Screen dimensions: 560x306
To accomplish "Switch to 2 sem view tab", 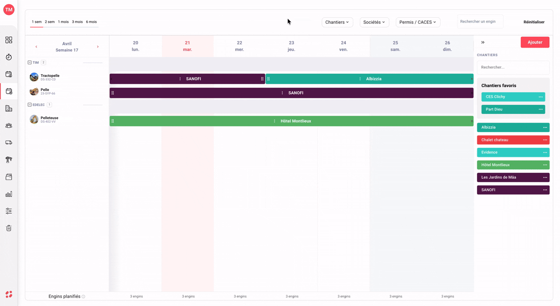I will pos(49,22).
